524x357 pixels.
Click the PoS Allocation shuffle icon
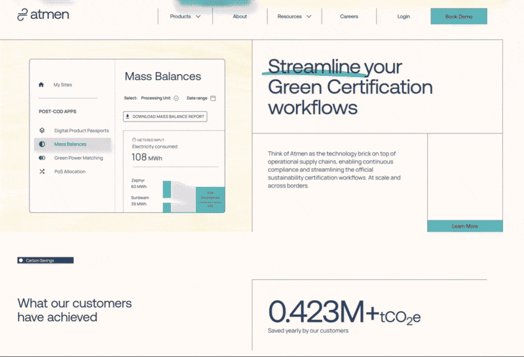click(42, 171)
